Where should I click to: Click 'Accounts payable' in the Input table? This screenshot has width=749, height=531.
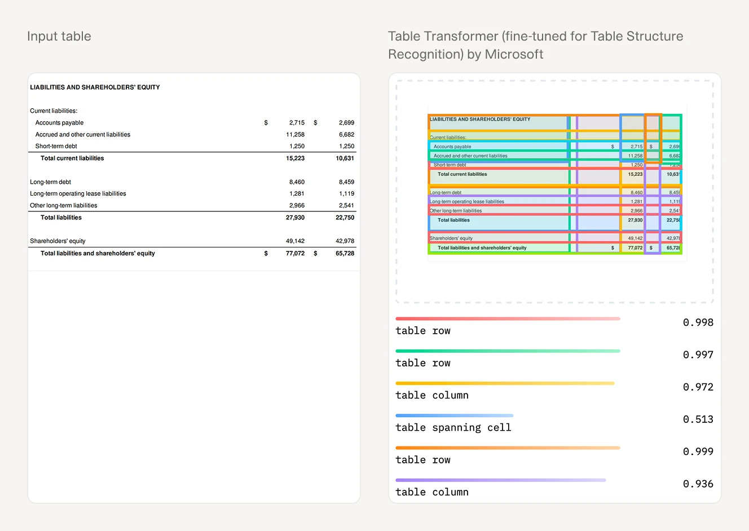(x=59, y=122)
